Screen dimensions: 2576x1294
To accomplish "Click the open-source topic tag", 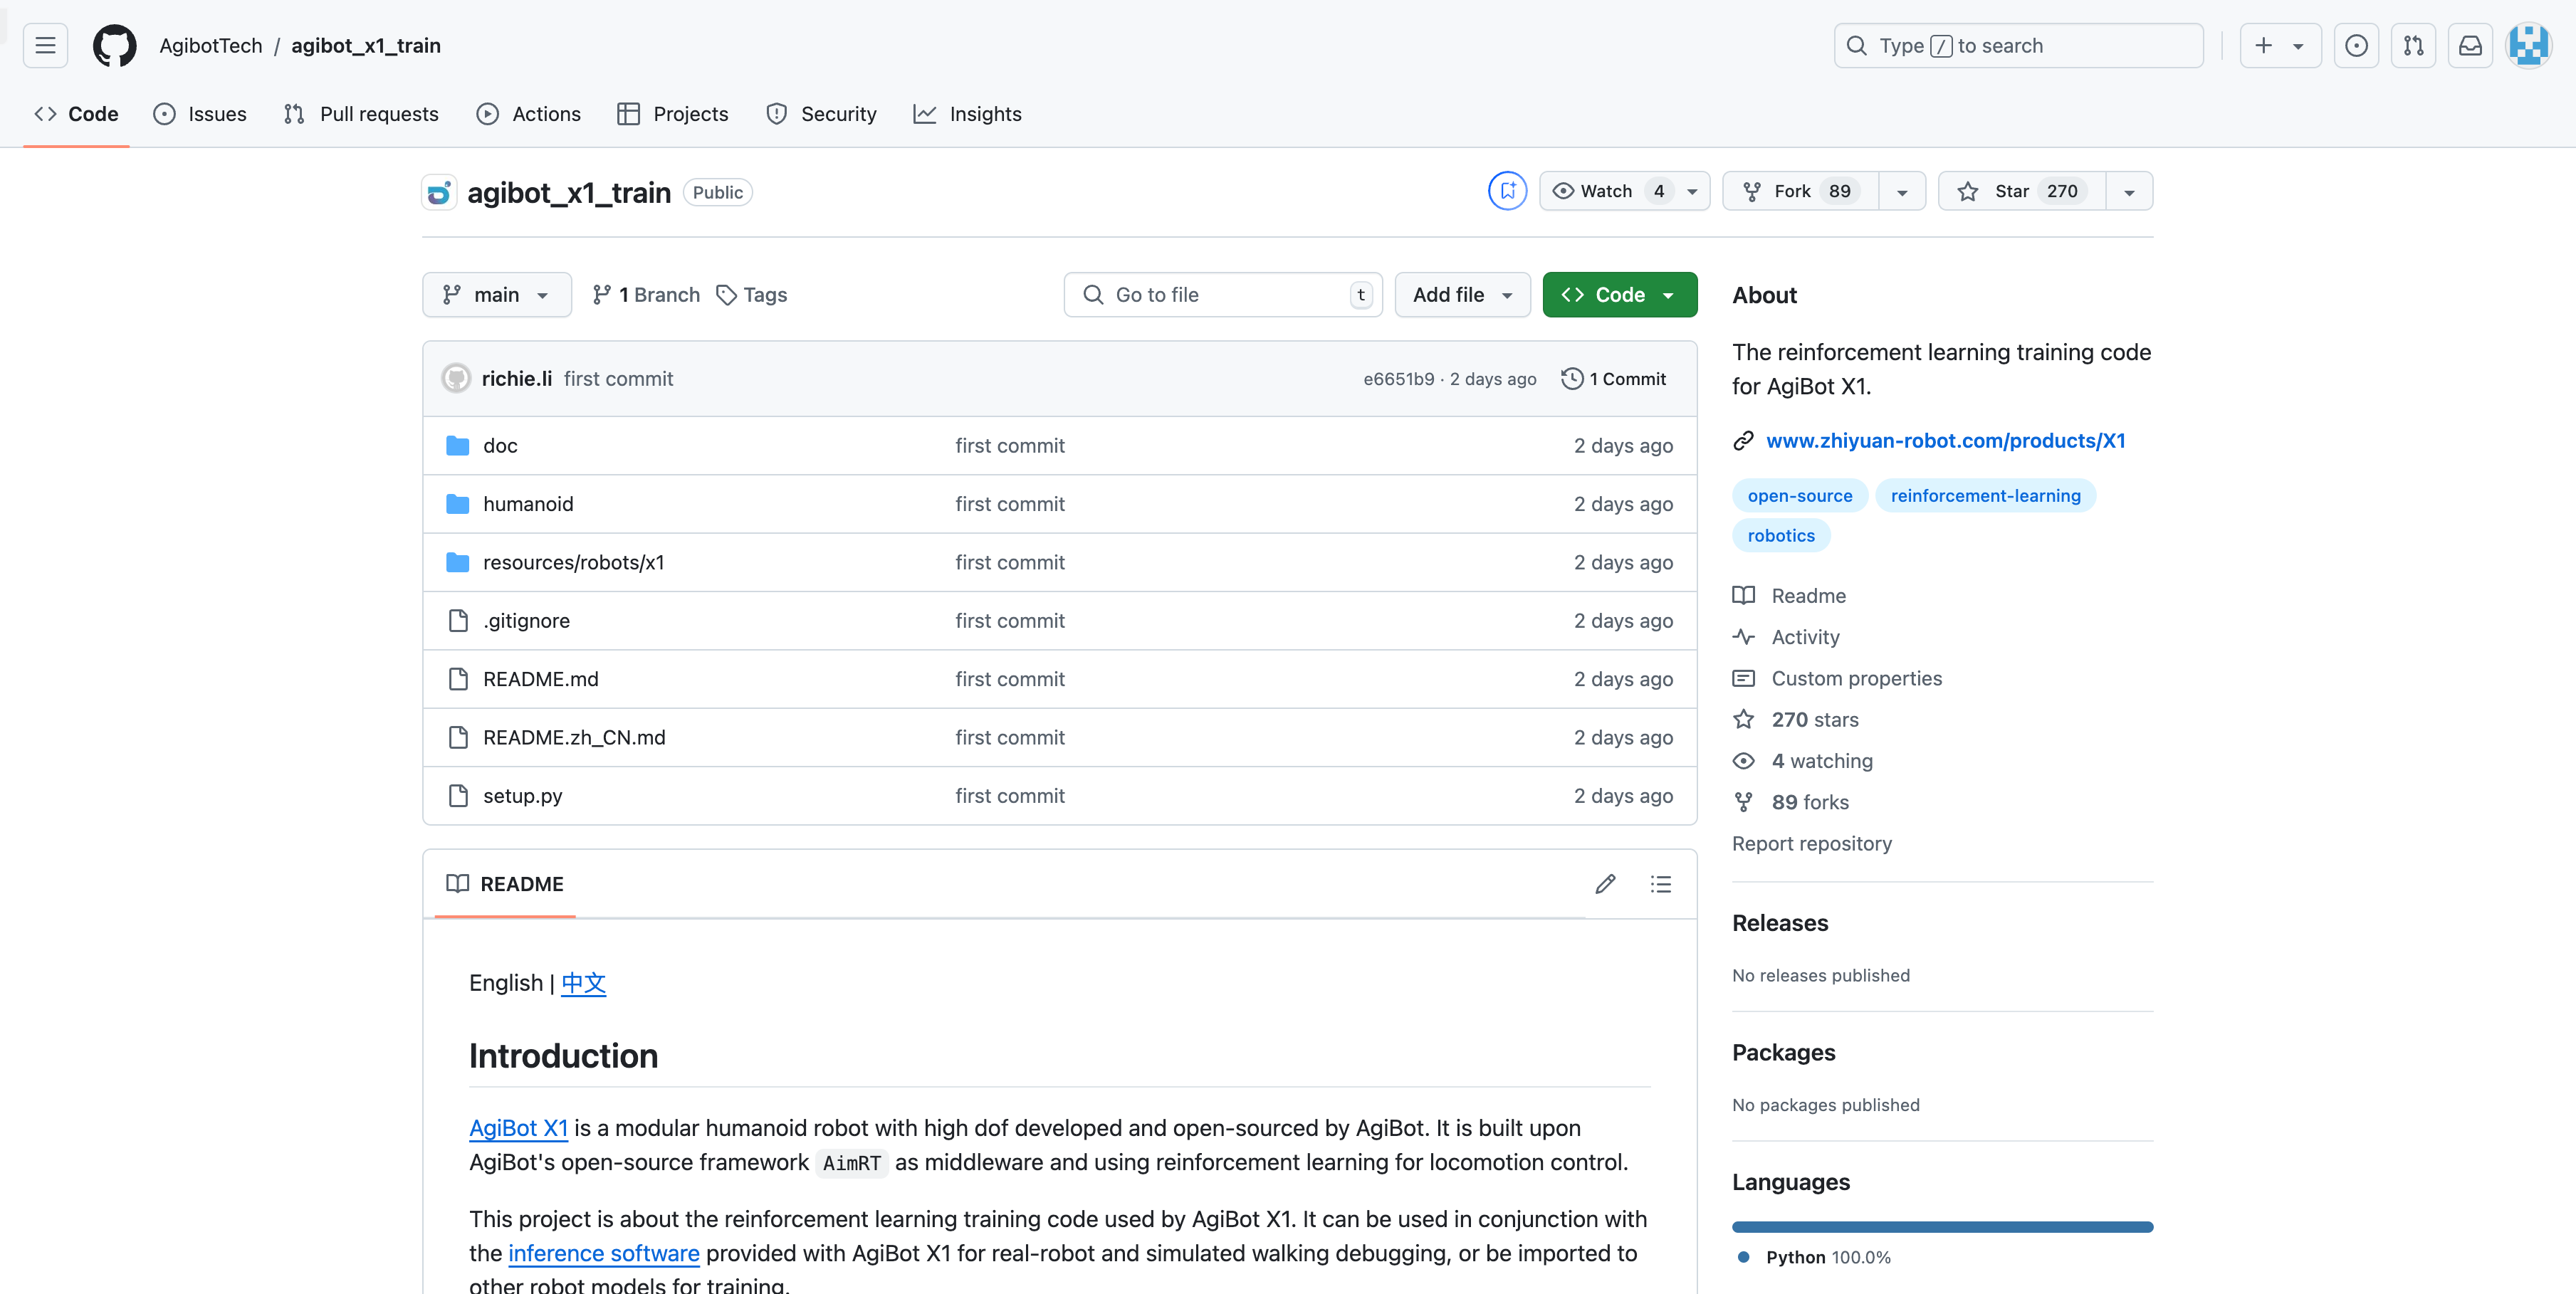I will [1799, 496].
